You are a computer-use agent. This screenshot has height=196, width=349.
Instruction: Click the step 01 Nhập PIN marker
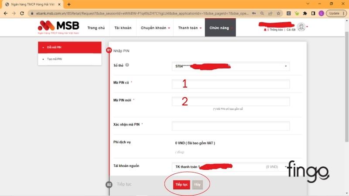(x=109, y=50)
